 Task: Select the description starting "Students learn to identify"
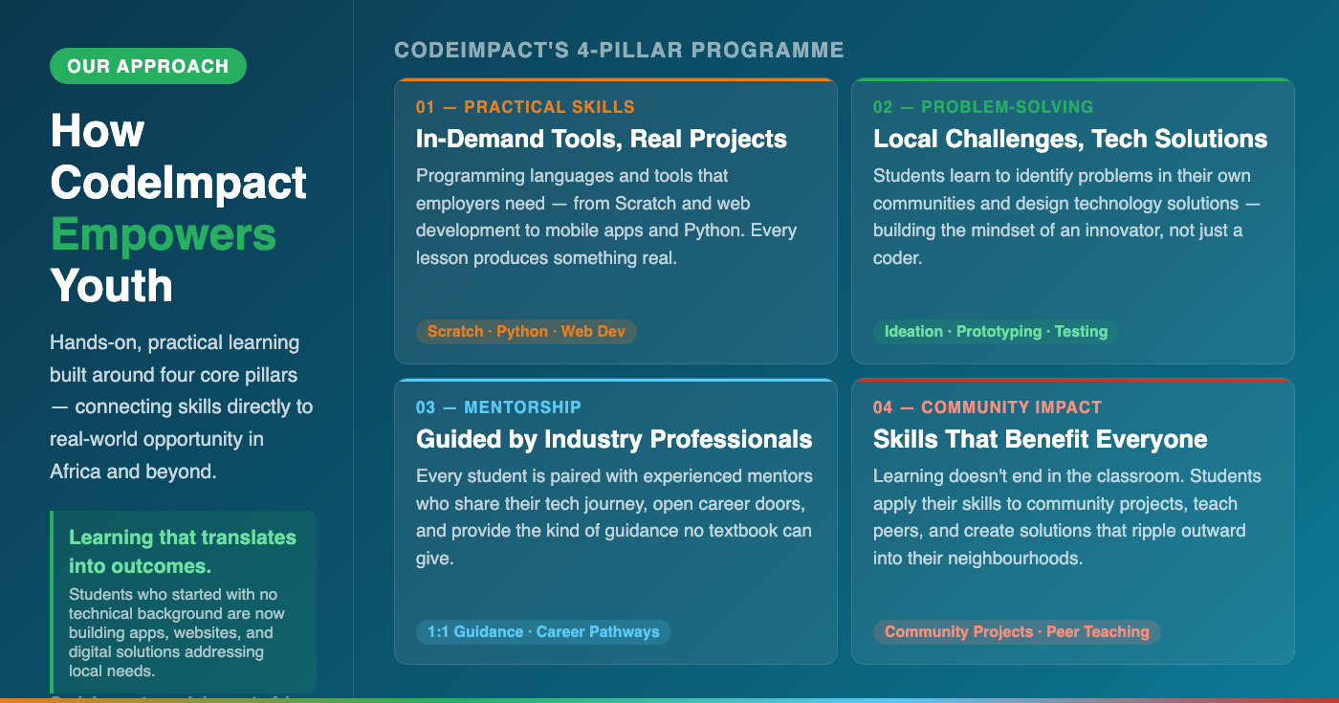(x=1067, y=217)
